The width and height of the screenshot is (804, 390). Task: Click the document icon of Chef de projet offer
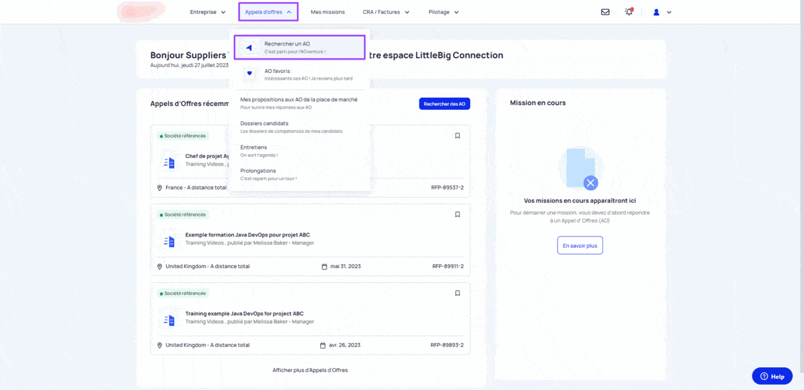(168, 162)
